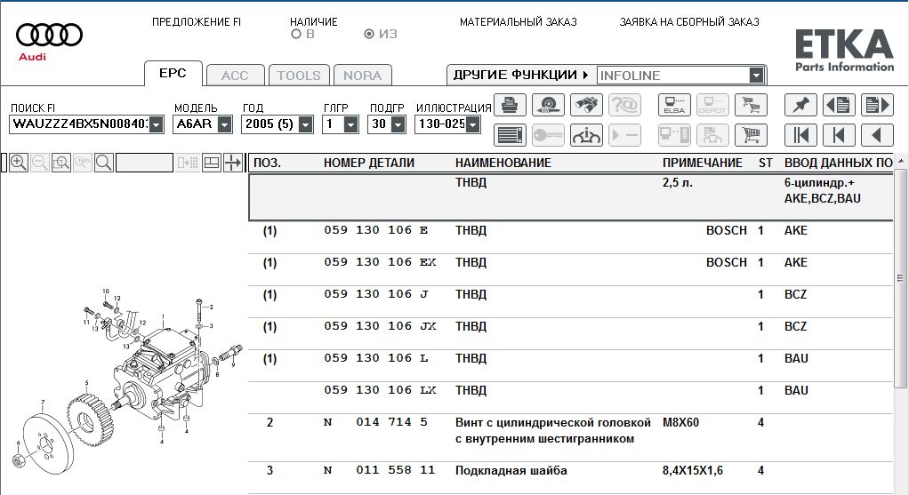909x495 pixels.
Task: Open the ПОДГР dropdown showing 30
Action: coord(398,124)
